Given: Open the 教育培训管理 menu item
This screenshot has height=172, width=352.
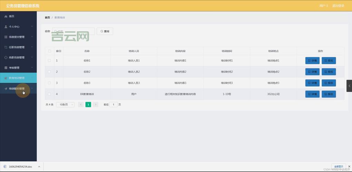Looking at the screenshot, I should click(17, 78).
